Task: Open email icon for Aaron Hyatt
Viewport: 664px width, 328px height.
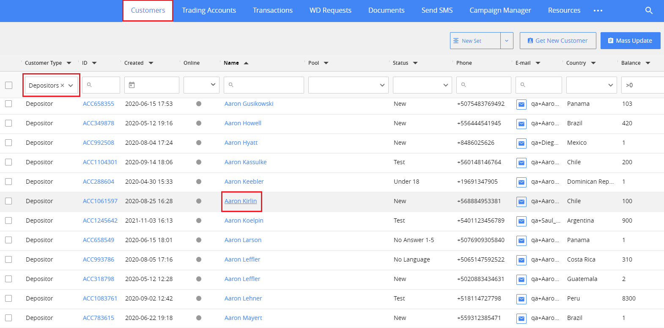Action: pyautogui.click(x=521, y=143)
